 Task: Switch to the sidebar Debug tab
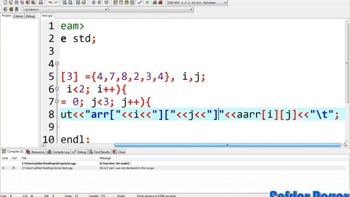click(30, 16)
